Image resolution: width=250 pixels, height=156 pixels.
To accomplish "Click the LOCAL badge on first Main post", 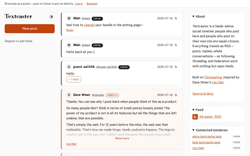I will 97,19.
